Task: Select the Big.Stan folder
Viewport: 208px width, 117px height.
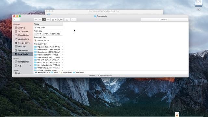Action: pyautogui.click(x=48, y=47)
